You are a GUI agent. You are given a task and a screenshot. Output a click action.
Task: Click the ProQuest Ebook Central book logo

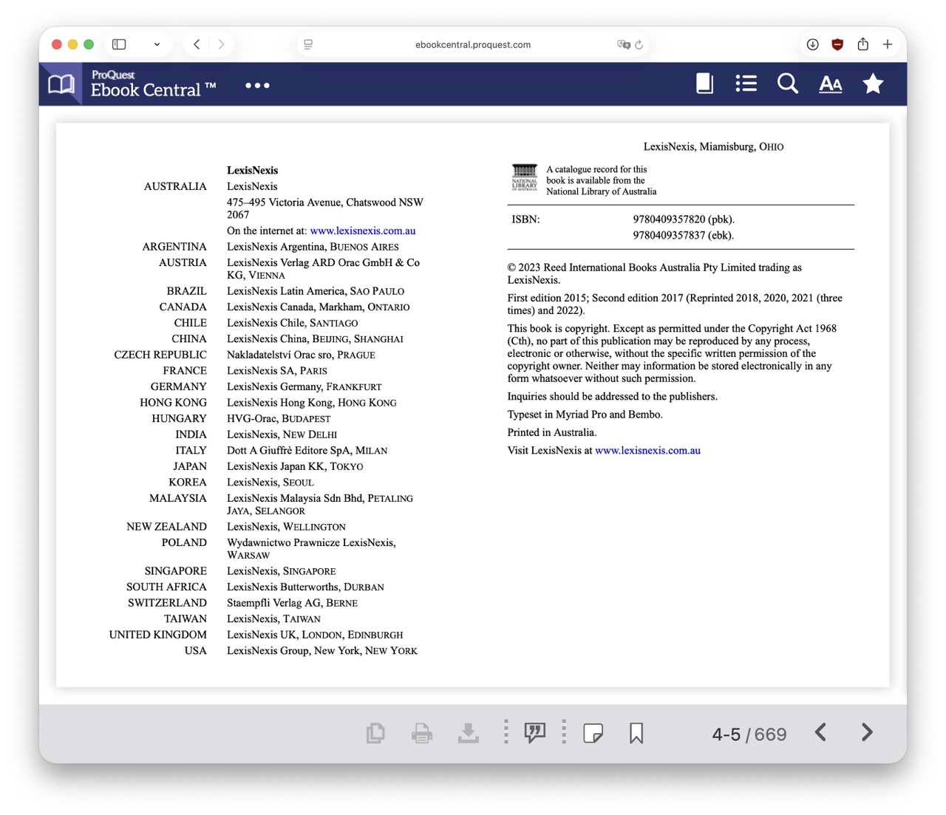coord(61,84)
